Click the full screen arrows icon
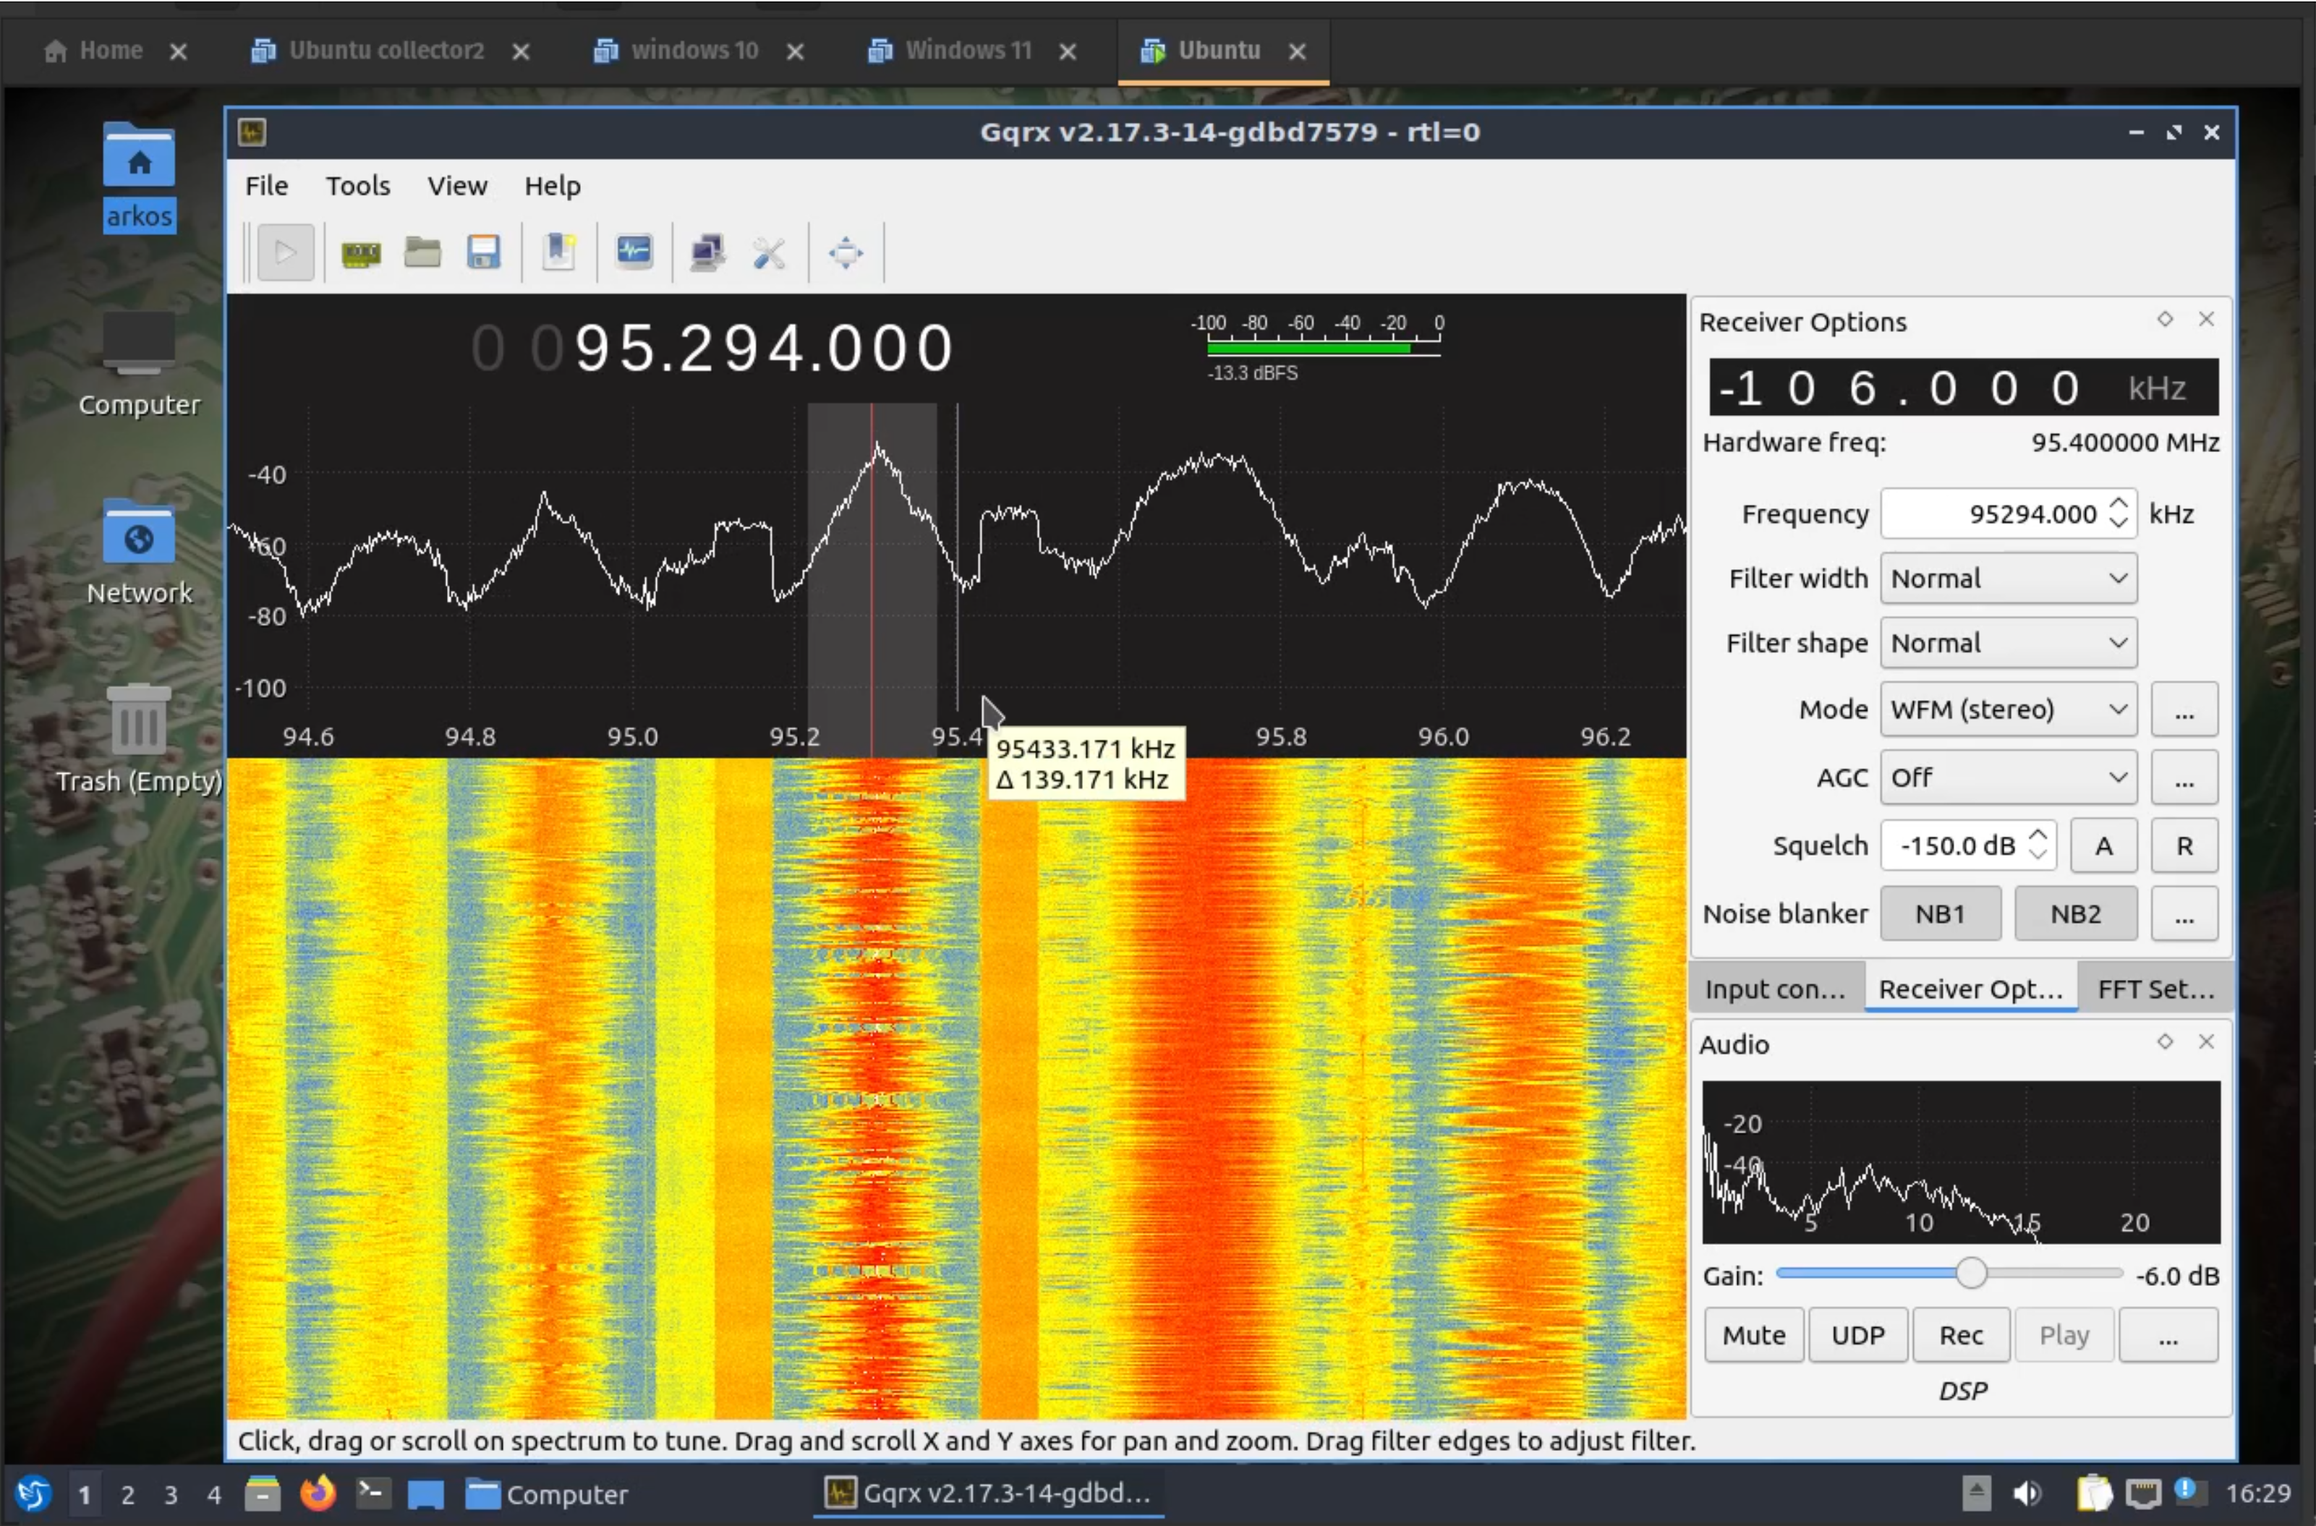 click(x=845, y=253)
